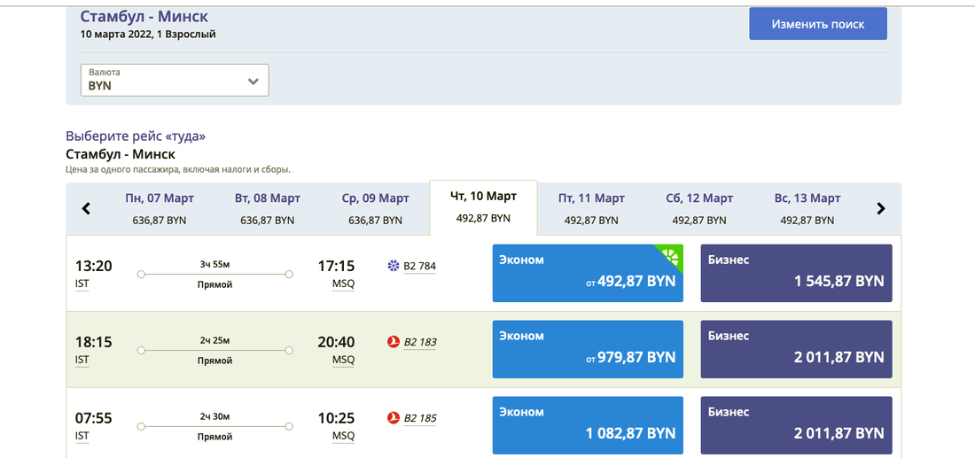Screen dimensions: 975x458
Task: Select the Вт, 08 Март date tab
Action: [x=268, y=208]
